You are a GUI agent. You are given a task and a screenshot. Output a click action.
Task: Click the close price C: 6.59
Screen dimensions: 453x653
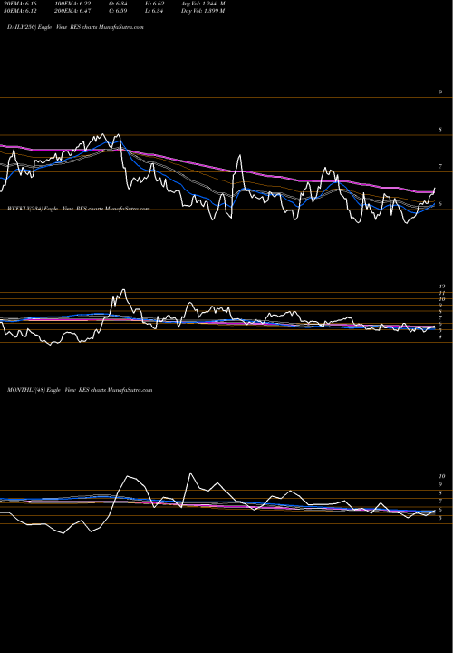point(119,11)
